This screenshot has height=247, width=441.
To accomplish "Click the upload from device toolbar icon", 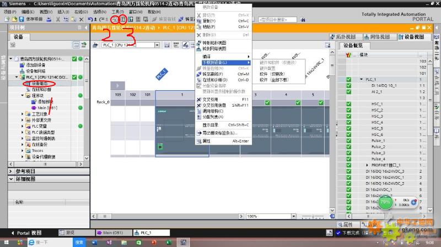I will click(131, 19).
